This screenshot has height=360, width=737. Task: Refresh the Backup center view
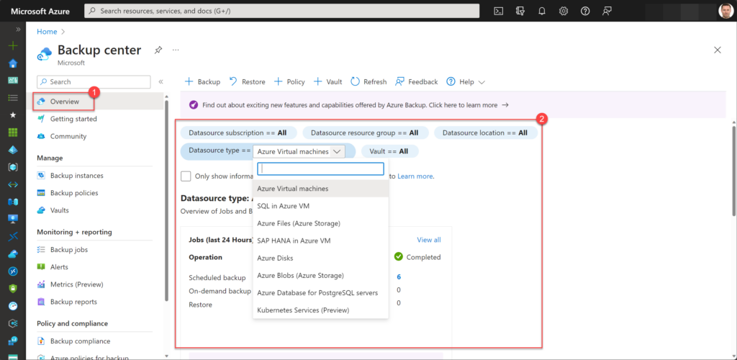coord(369,82)
